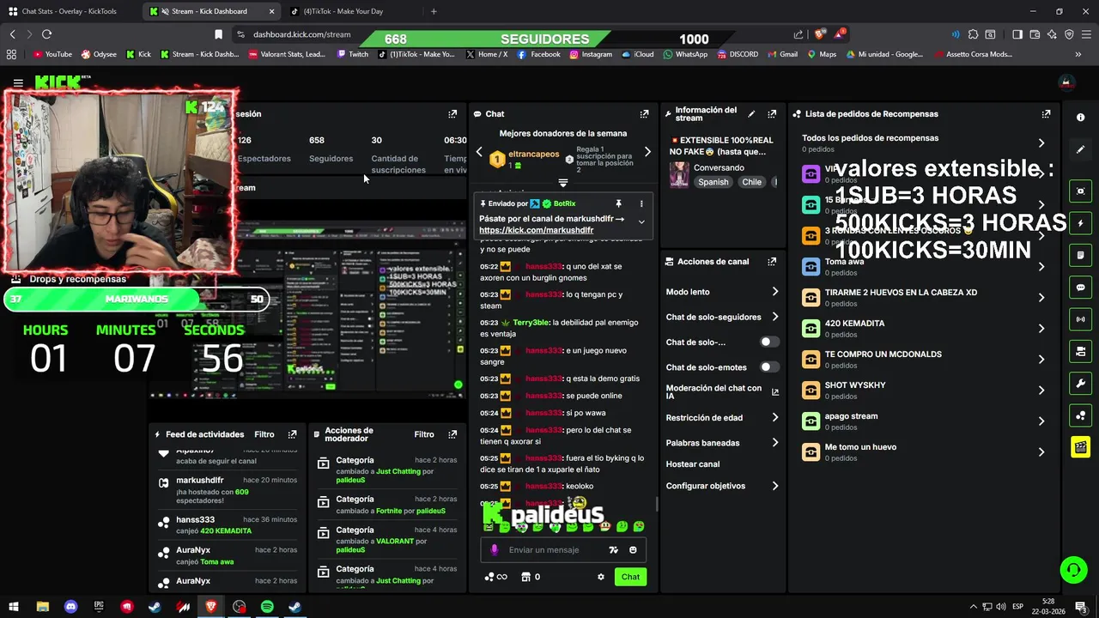Click the pencil edit icon in the right sidebar

[x=1080, y=149]
